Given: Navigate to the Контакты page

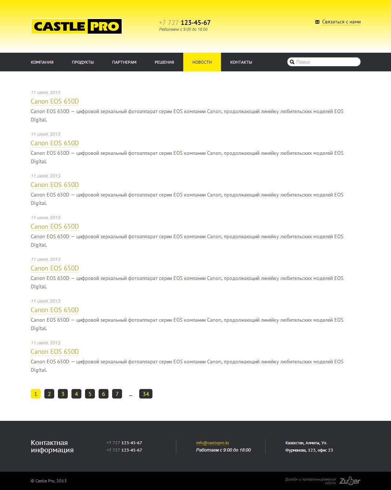Looking at the screenshot, I should pos(241,62).
